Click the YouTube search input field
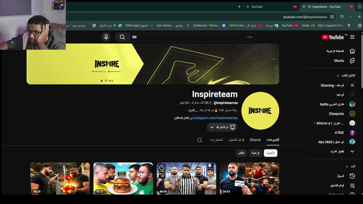Viewport: 363px width, 204px height. pyautogui.click(x=193, y=37)
